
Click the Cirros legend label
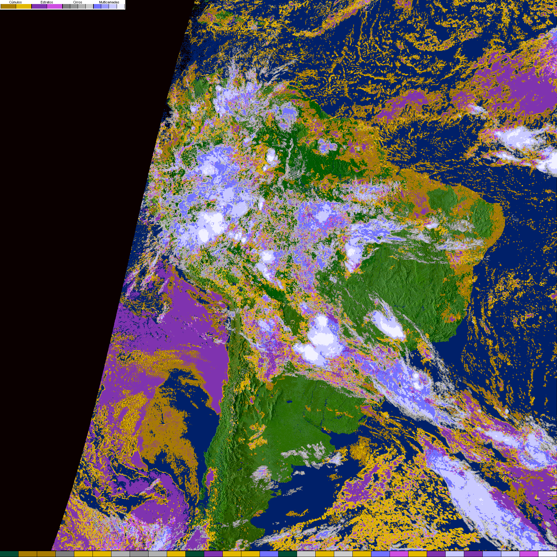[x=78, y=2]
